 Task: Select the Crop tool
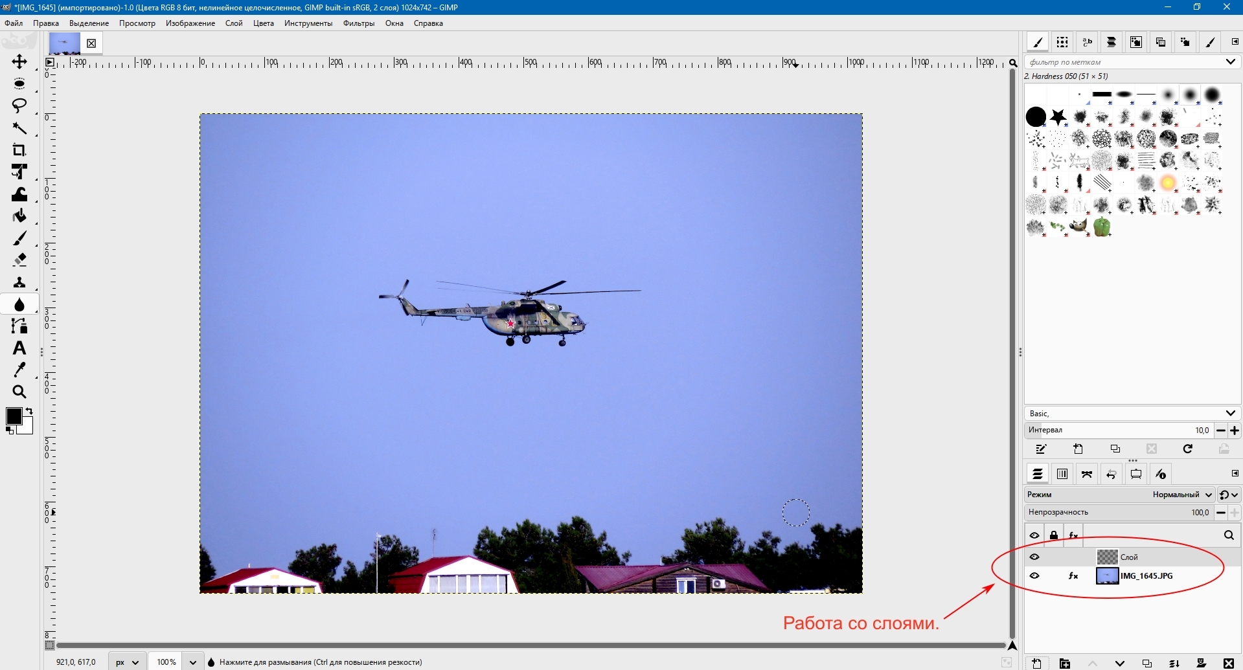point(19,150)
